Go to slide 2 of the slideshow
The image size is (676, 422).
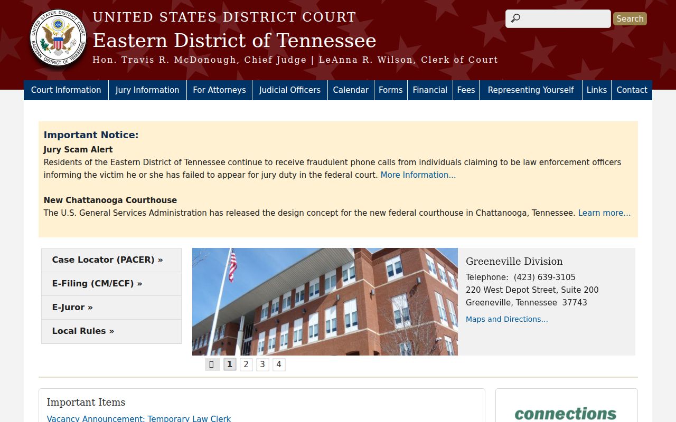(246, 365)
